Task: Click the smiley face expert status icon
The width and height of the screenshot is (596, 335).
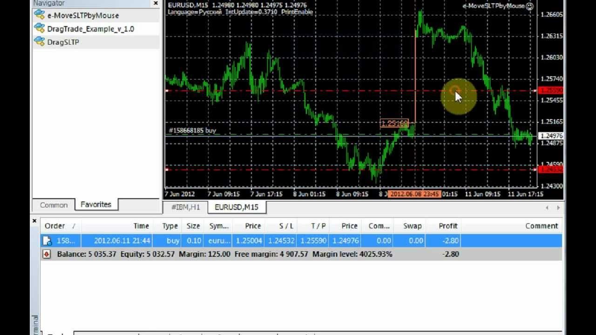Action: (529, 6)
